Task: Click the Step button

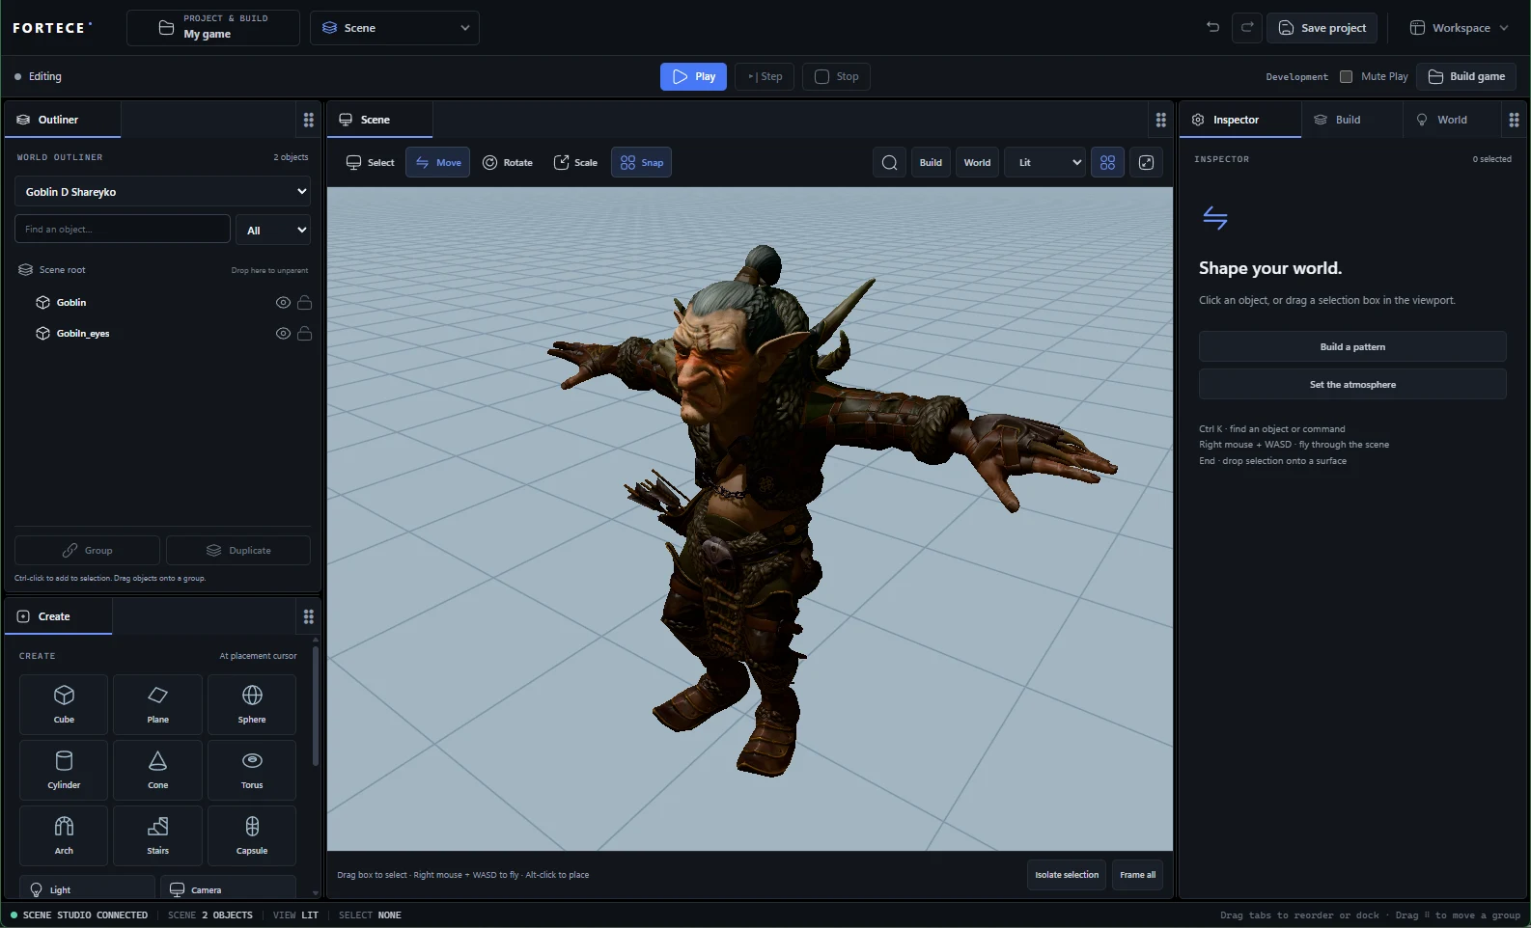Action: click(765, 76)
